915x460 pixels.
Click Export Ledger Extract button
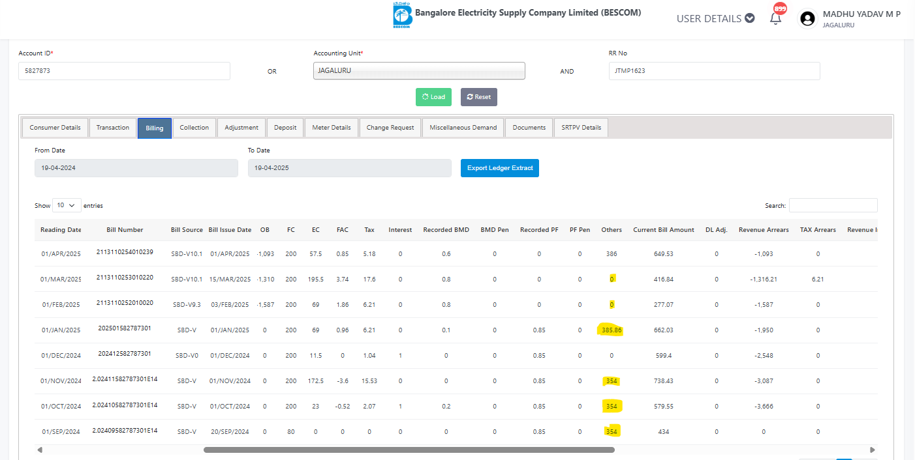[x=500, y=168]
